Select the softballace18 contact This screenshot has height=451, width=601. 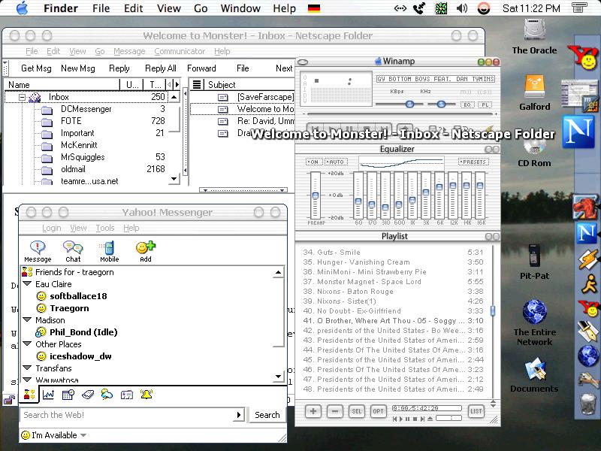click(78, 296)
